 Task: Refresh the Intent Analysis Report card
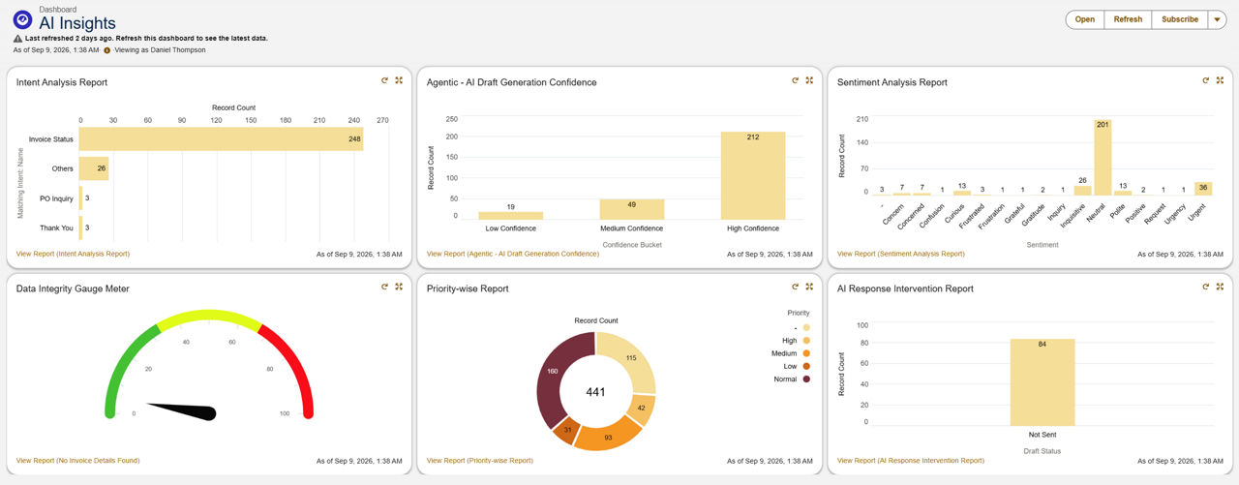pyautogui.click(x=385, y=81)
